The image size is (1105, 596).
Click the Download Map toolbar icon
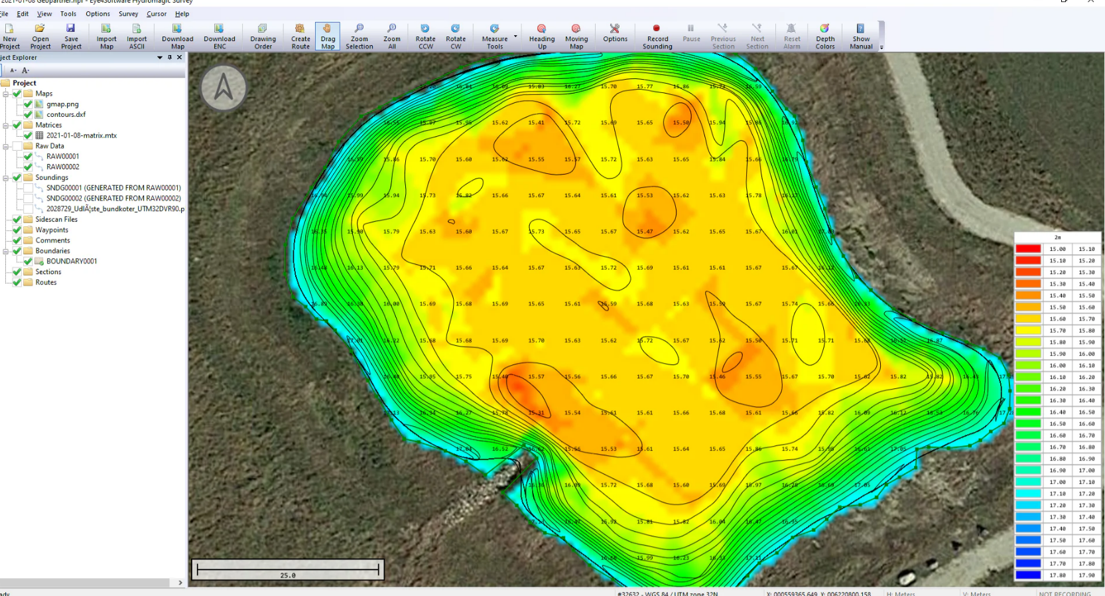click(x=177, y=36)
